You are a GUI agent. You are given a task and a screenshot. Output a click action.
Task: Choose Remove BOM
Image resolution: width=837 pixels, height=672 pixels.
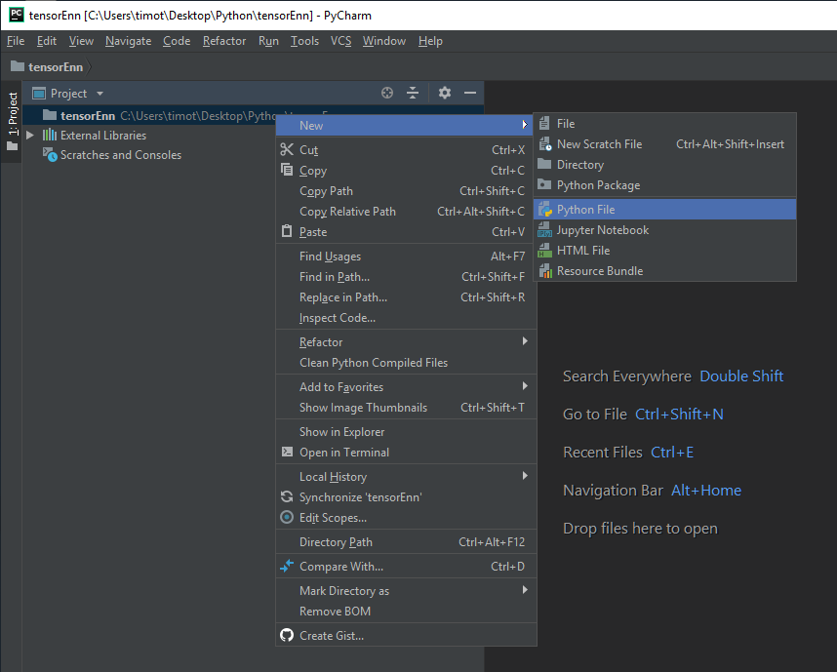point(406,612)
